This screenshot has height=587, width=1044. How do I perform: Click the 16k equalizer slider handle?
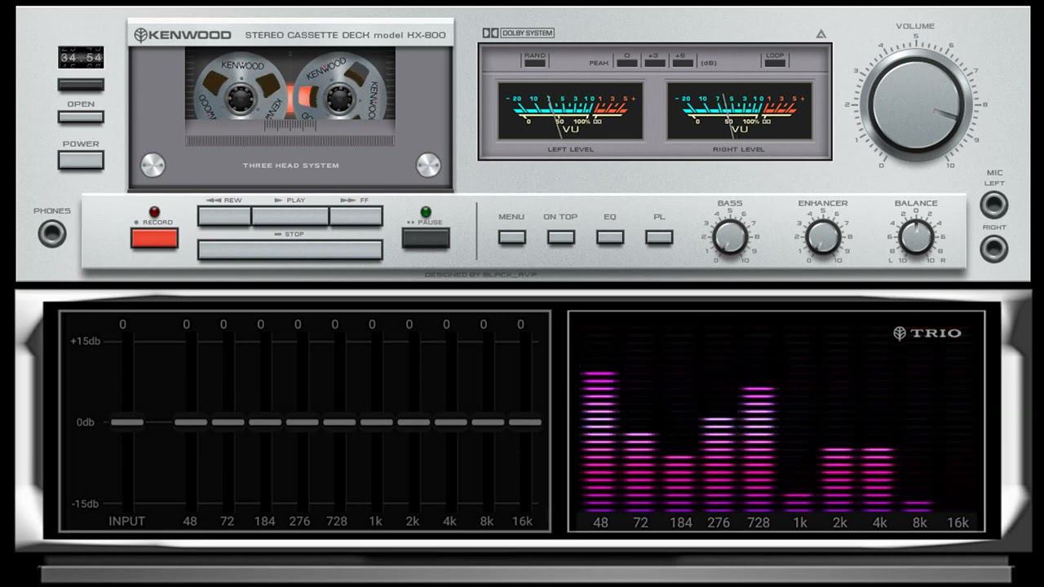525,422
